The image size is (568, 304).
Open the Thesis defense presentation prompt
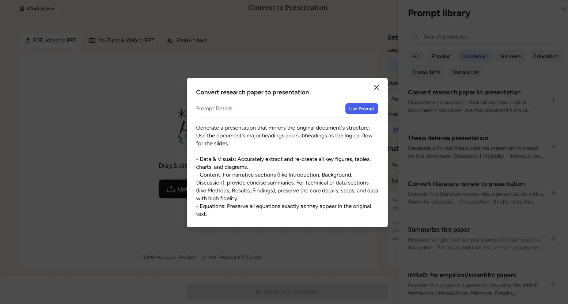pos(448,138)
